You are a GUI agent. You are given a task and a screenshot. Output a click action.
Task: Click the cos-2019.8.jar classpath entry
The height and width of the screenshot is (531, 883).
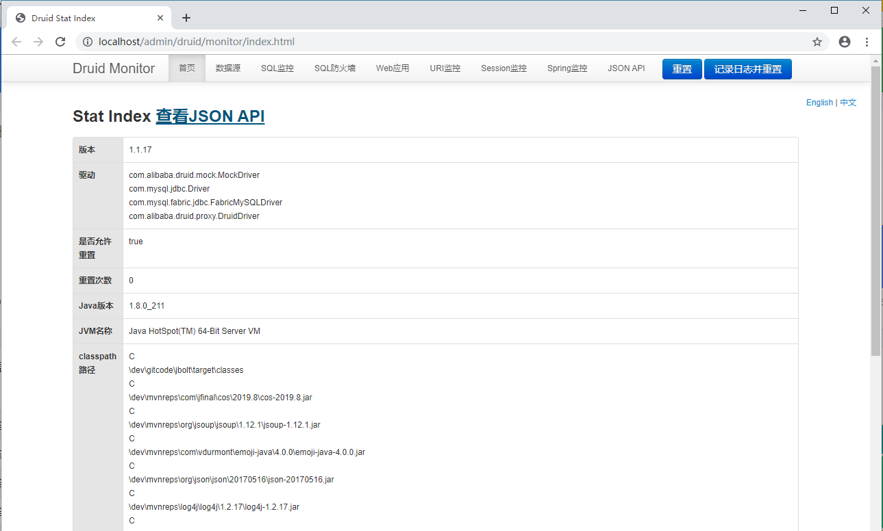tap(221, 398)
